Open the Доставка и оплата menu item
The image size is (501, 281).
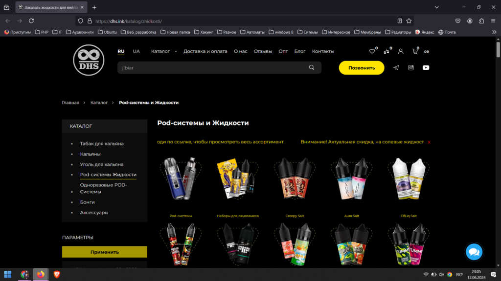[205, 51]
